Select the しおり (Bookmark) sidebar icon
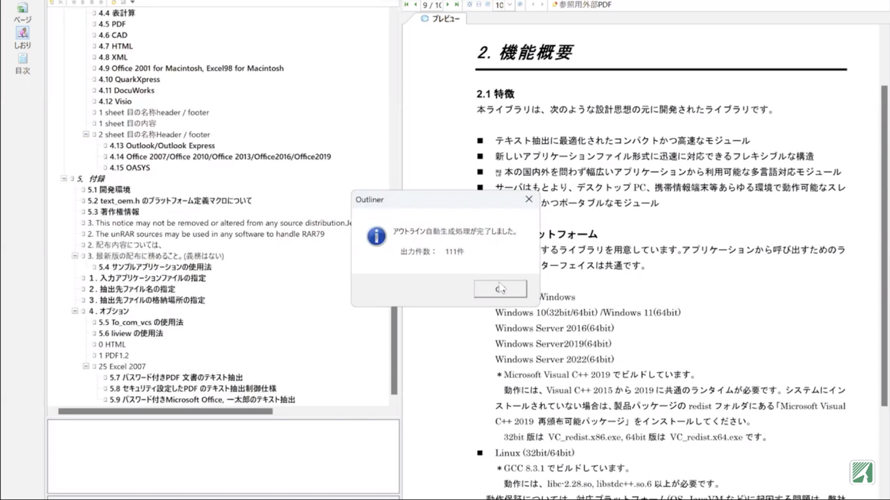 click(22, 37)
